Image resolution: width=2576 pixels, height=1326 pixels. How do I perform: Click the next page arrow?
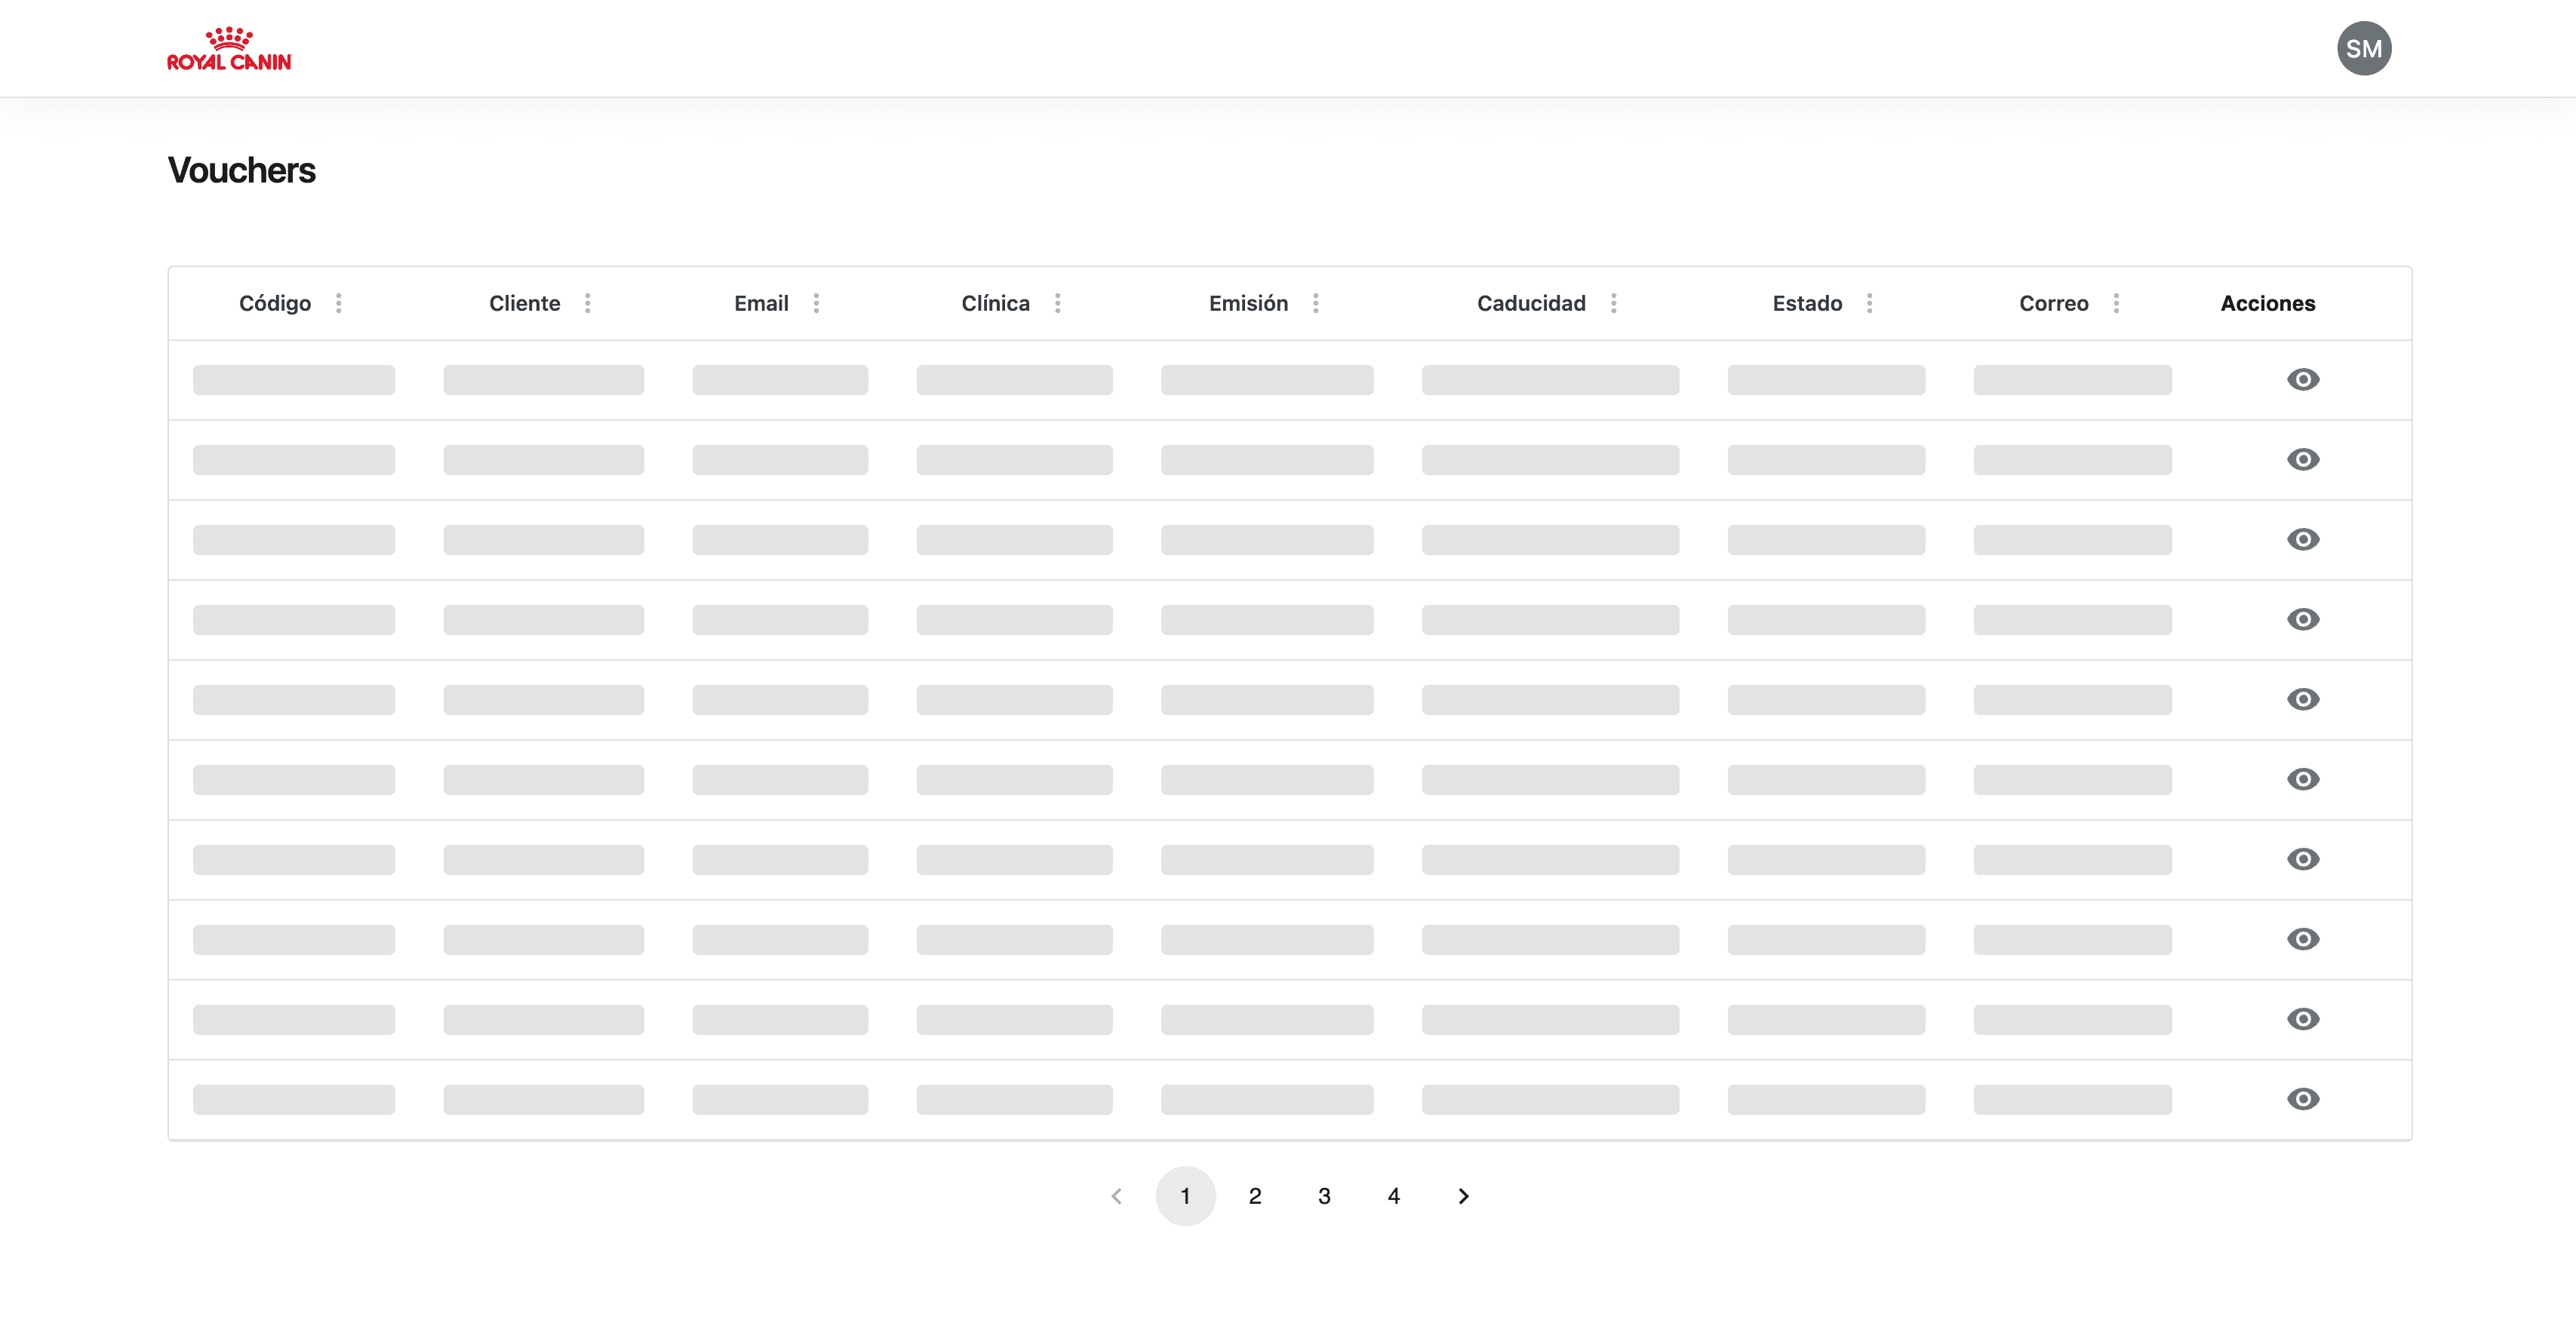point(1463,1196)
